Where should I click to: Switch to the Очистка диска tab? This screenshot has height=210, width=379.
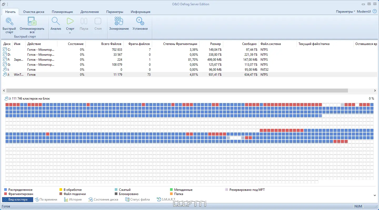[34, 12]
